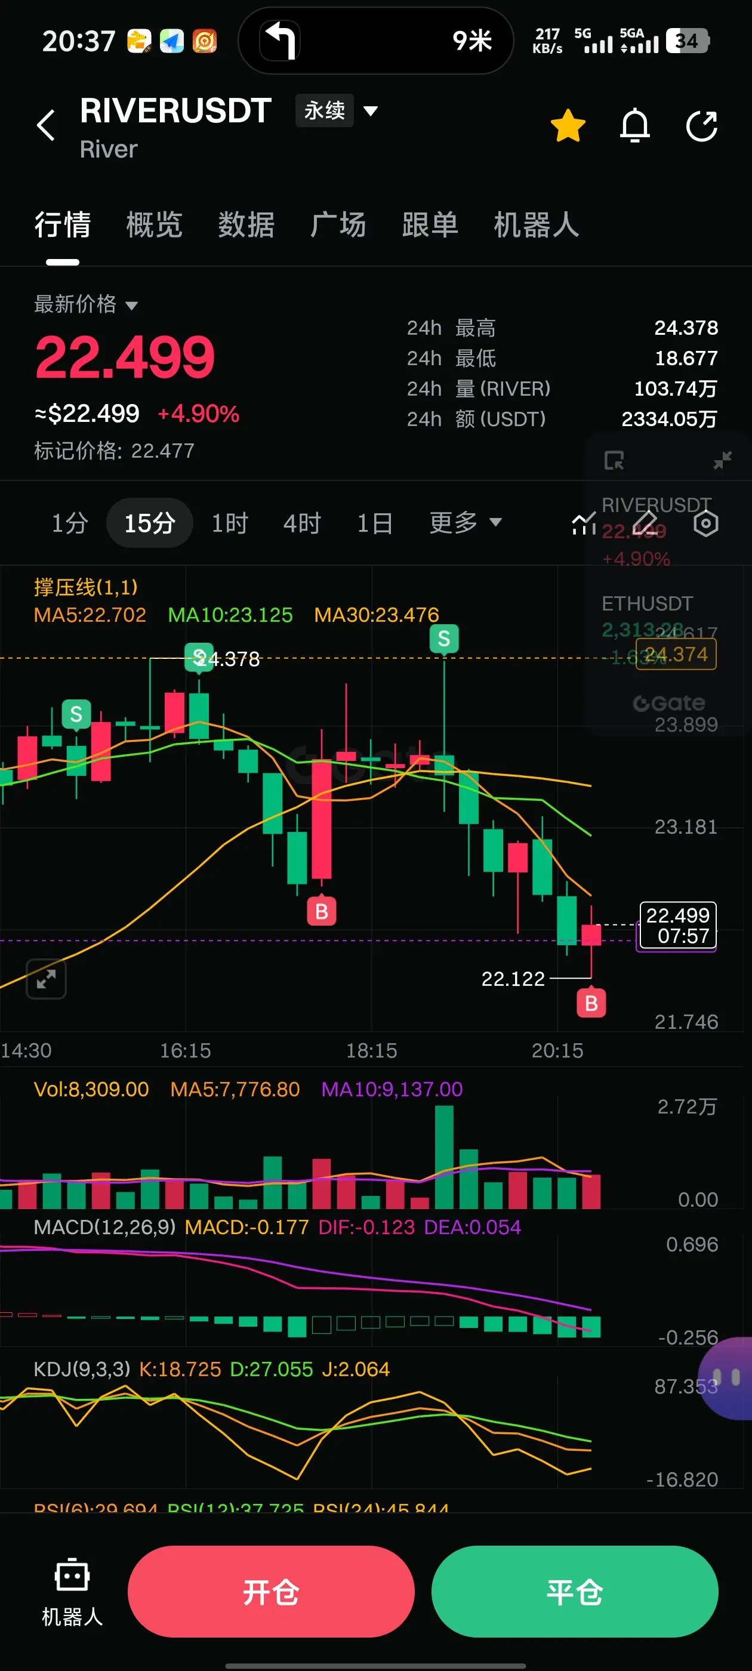Open the KDJ(9,3,3) indicator label

[x=82, y=1370]
